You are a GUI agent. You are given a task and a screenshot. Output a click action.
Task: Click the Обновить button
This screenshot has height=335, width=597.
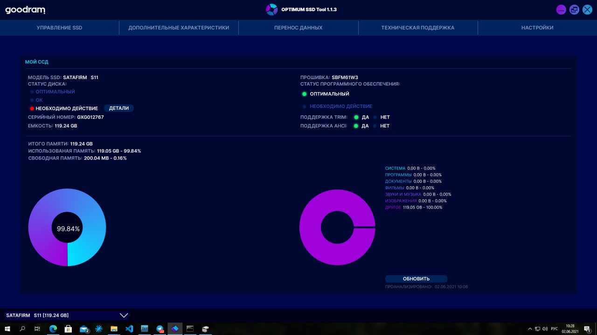pyautogui.click(x=416, y=279)
